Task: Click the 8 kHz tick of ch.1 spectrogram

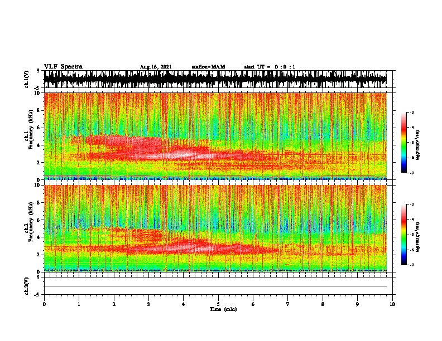Action: click(39, 110)
